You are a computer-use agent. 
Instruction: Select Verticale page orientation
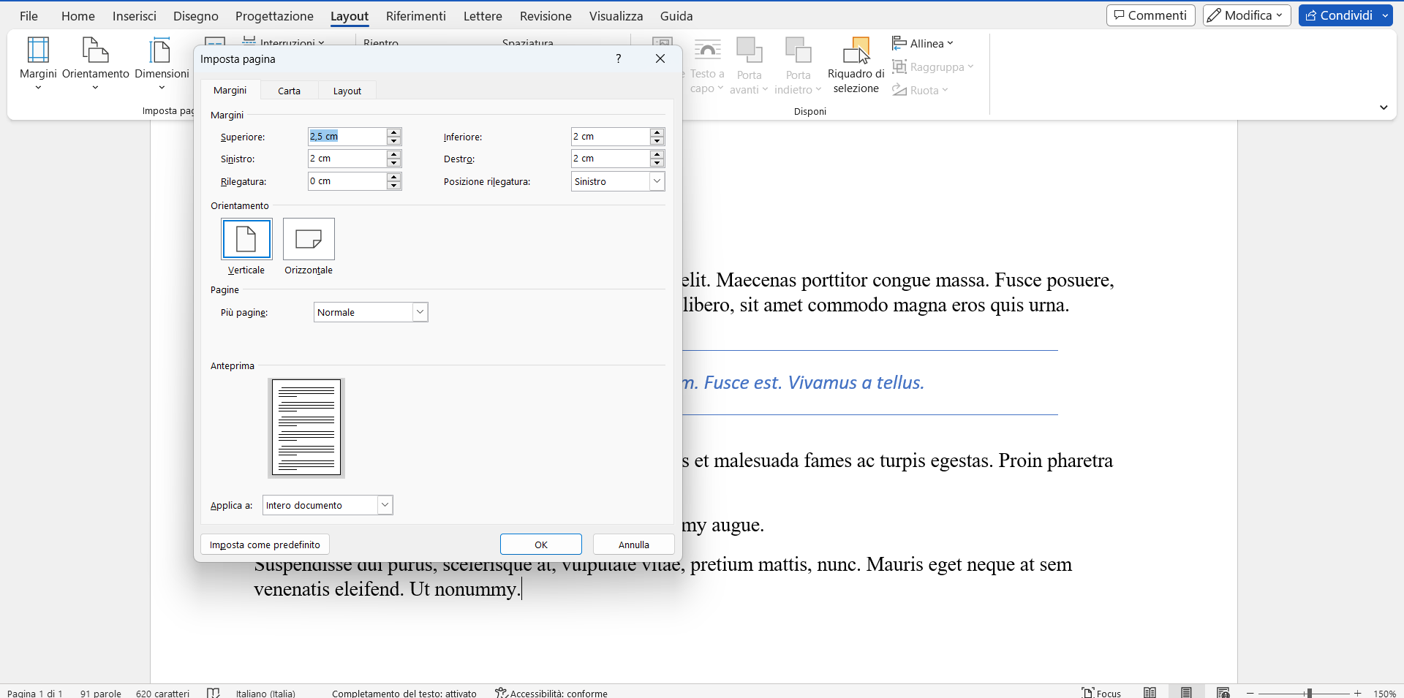tap(246, 239)
